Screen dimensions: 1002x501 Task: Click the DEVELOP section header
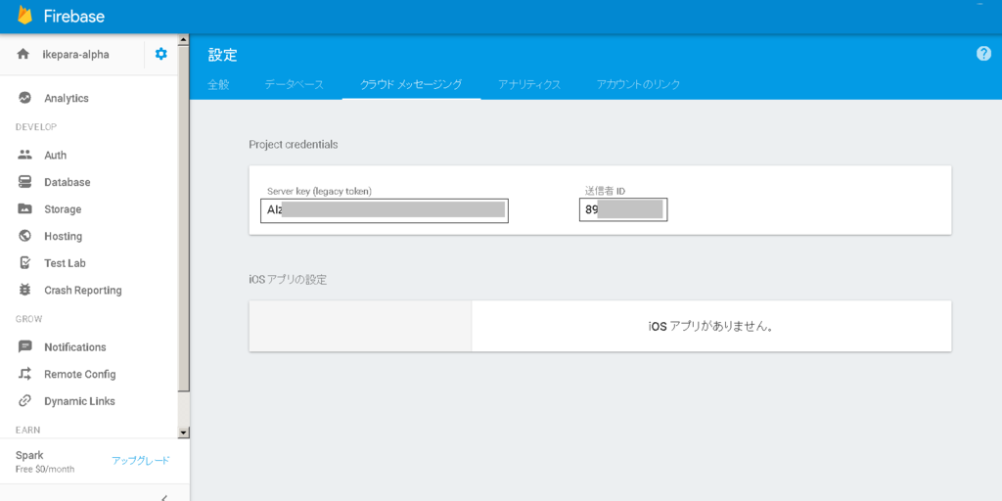[36, 127]
